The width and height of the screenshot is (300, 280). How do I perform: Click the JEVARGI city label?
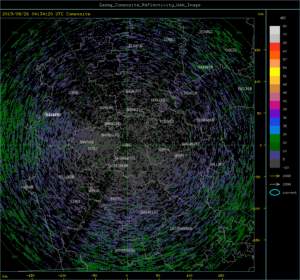(x=206, y=32)
